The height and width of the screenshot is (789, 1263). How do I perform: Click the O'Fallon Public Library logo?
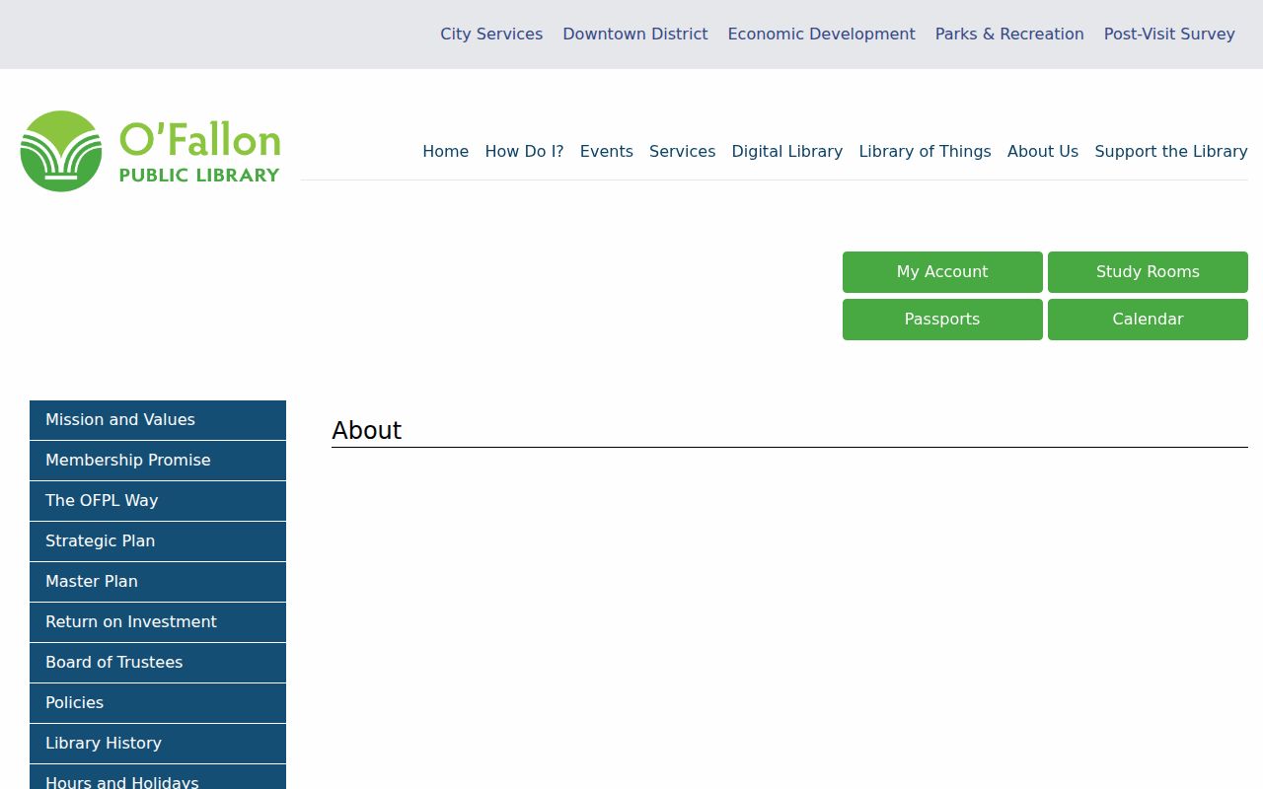click(x=150, y=151)
